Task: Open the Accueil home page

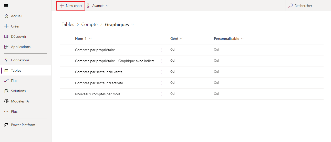Action: coord(16,16)
